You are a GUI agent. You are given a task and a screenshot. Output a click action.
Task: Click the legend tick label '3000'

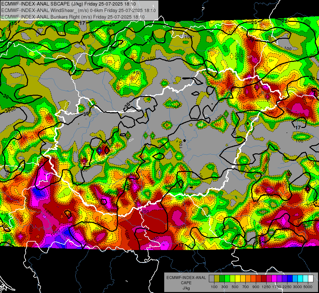(297, 287)
